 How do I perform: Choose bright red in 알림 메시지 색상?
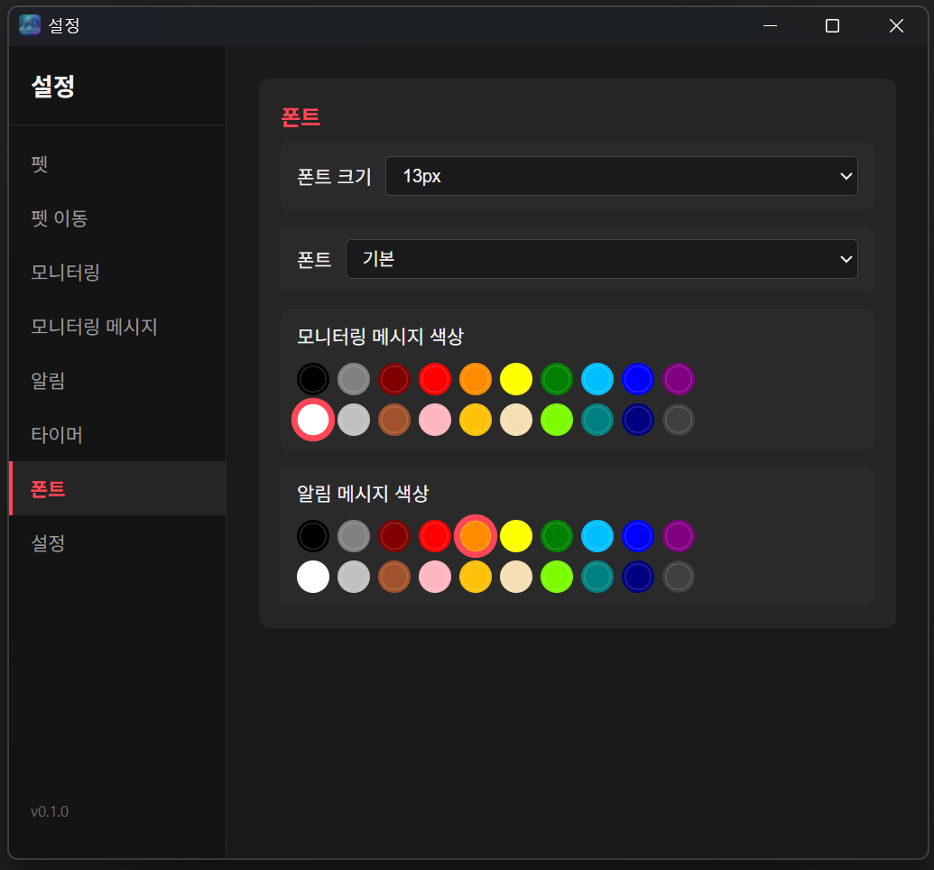[435, 536]
